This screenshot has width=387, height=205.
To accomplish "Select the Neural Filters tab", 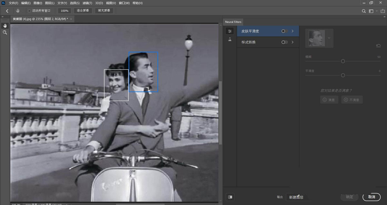I will pos(233,22).
